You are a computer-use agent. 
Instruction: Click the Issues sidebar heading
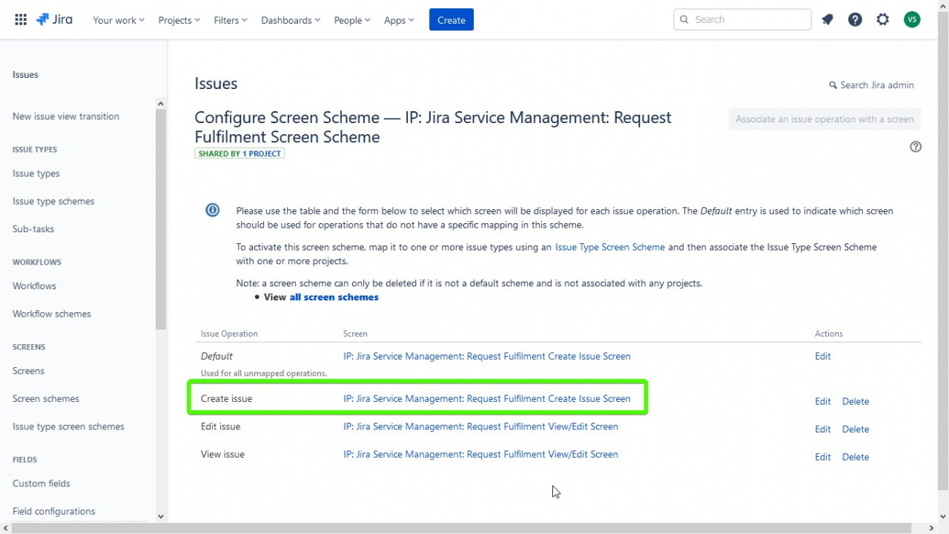click(x=25, y=74)
